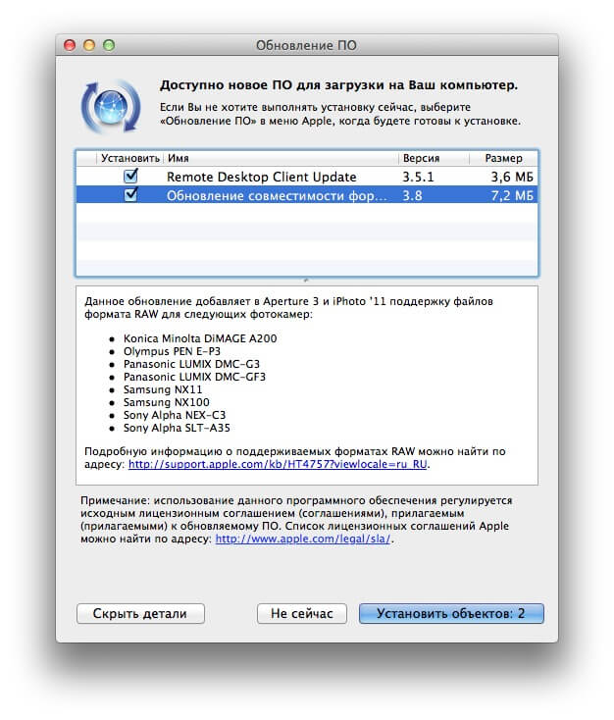The image size is (614, 720).
Task: Click the Доступно новое ПО heading text
Action: pos(338,85)
